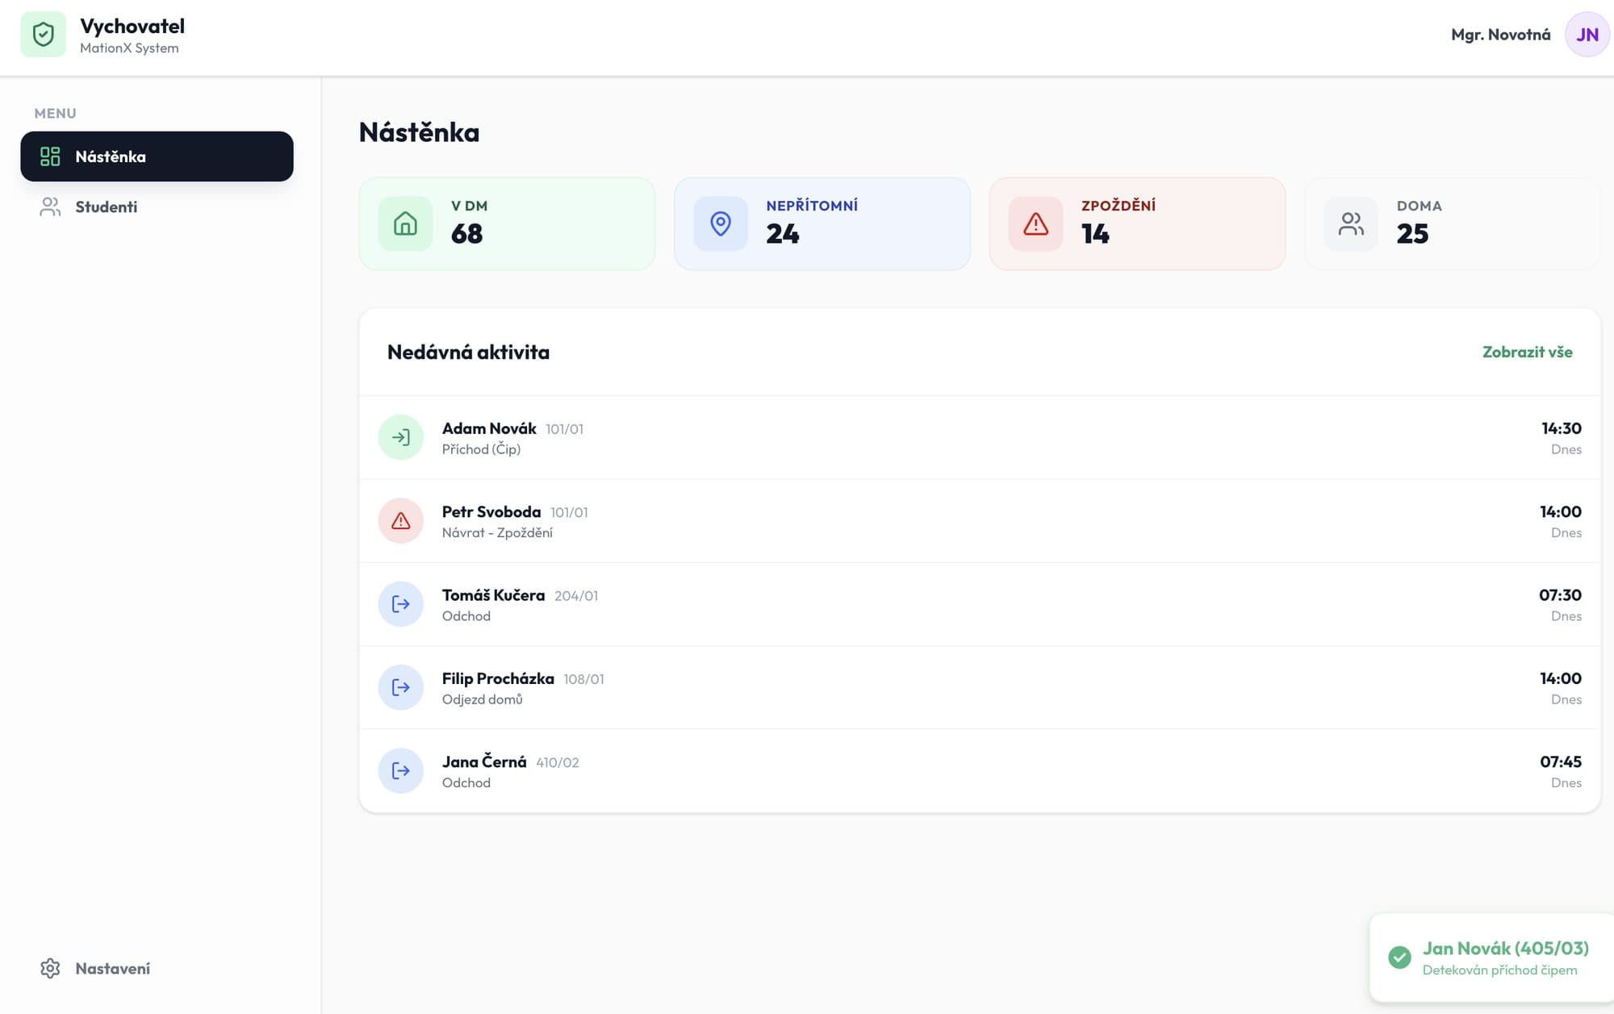Select the Filip Procházka activity name

498,678
